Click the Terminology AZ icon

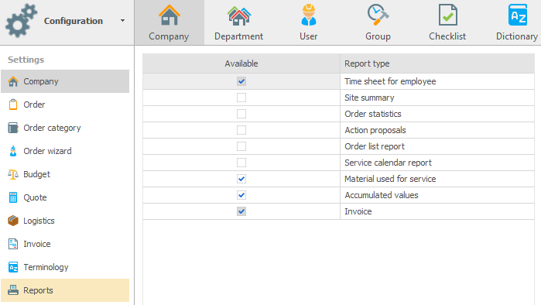point(13,267)
